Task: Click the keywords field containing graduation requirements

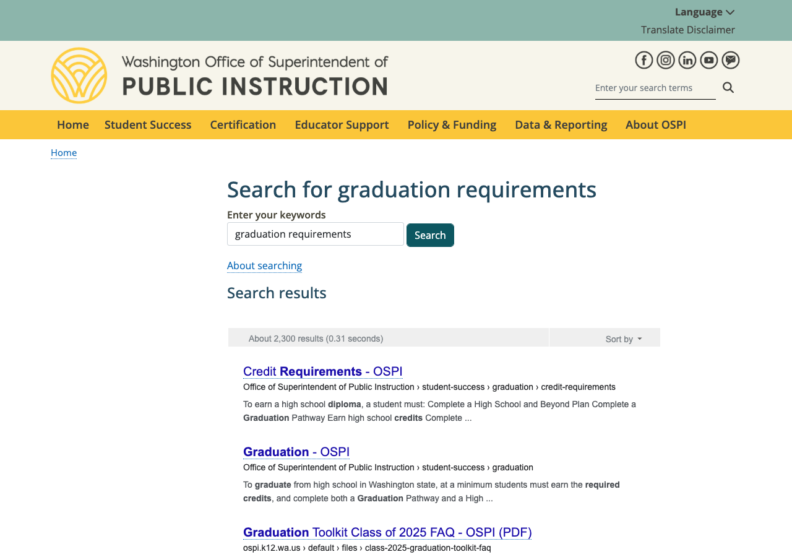Action: (x=316, y=234)
